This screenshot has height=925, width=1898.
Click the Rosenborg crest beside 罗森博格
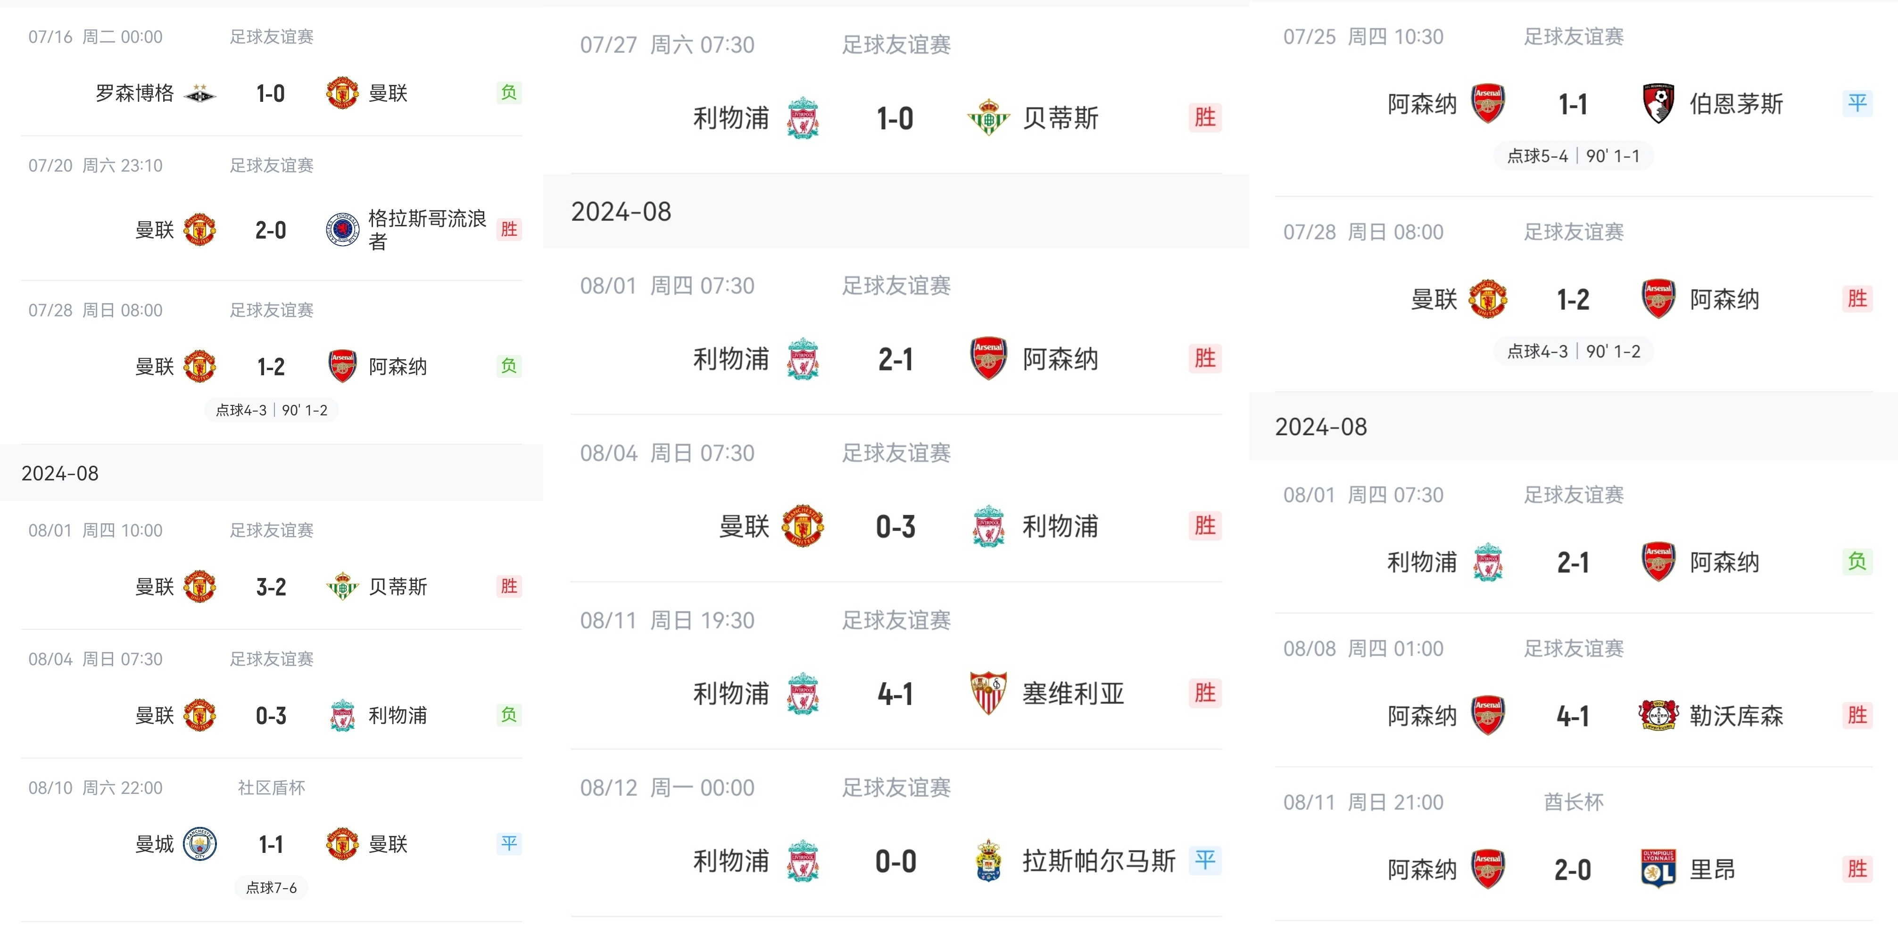pos(199,93)
